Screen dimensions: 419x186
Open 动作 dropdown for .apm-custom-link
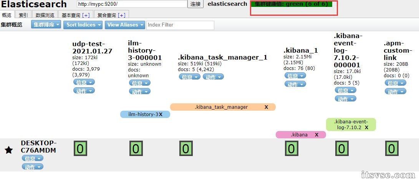coord(396,92)
